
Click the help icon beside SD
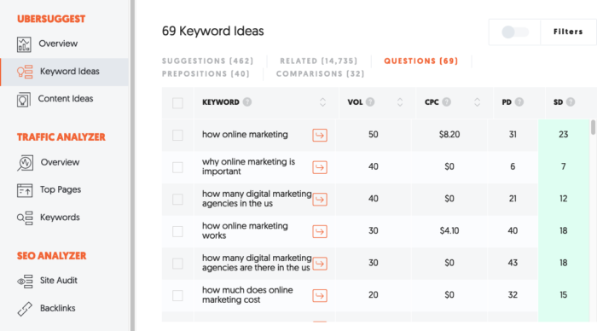571,102
